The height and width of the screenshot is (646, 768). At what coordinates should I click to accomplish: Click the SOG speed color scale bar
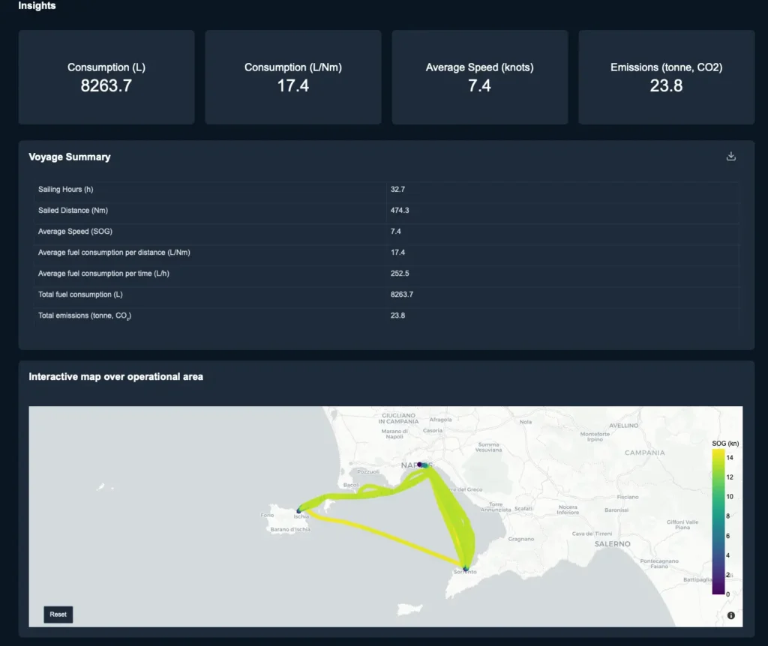718,521
